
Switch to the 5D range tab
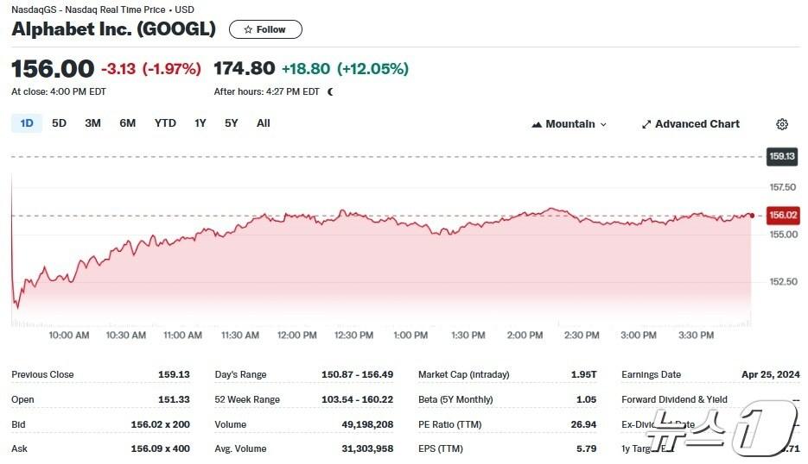point(59,123)
